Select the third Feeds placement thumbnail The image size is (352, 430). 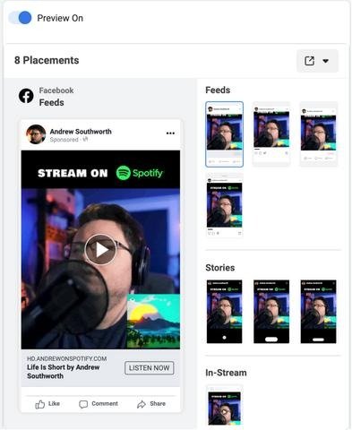tap(318, 133)
